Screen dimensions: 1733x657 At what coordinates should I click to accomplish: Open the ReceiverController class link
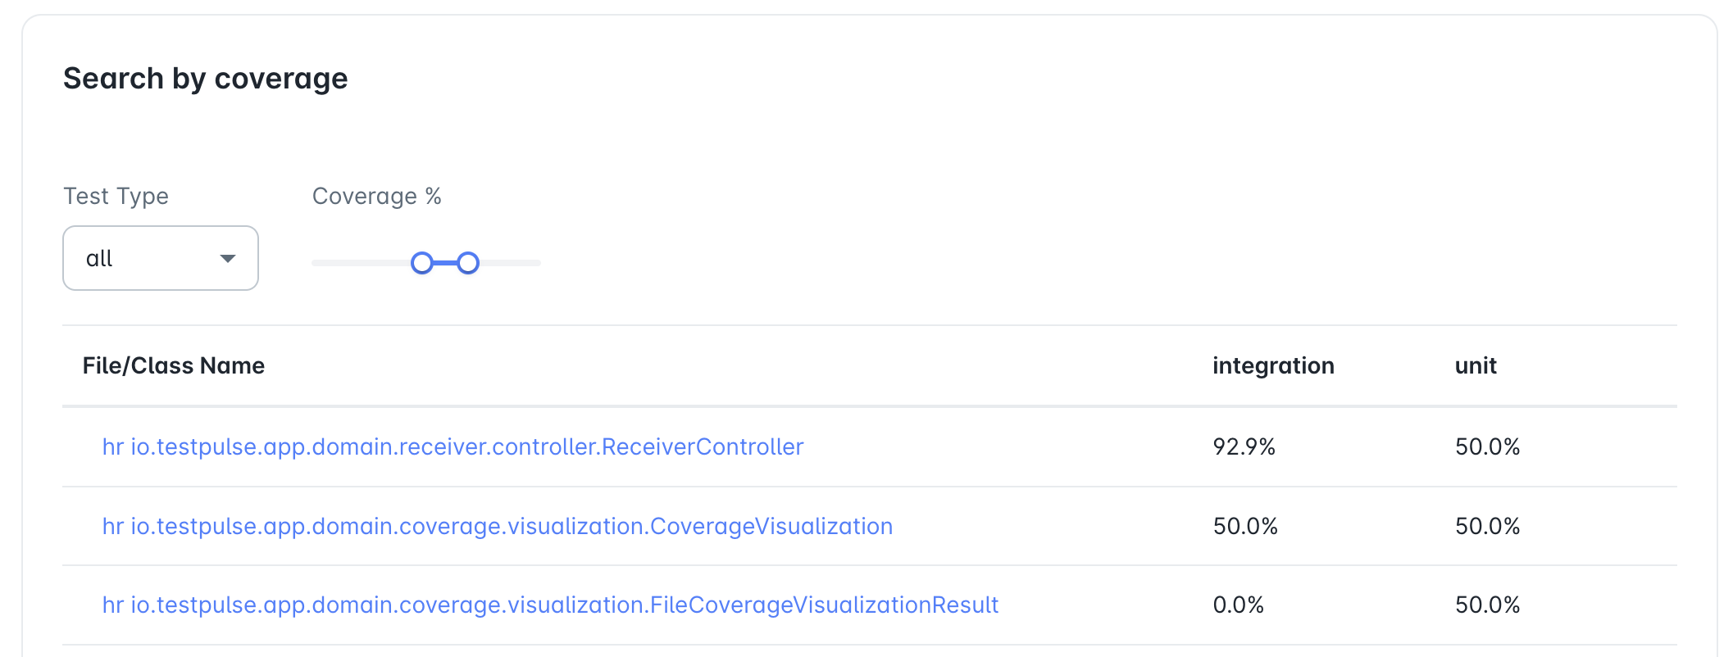(x=453, y=446)
